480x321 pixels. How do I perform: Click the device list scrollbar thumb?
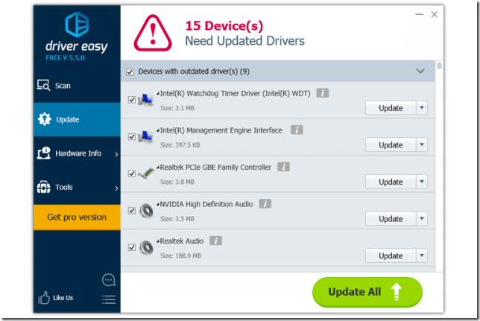pyautogui.click(x=439, y=66)
